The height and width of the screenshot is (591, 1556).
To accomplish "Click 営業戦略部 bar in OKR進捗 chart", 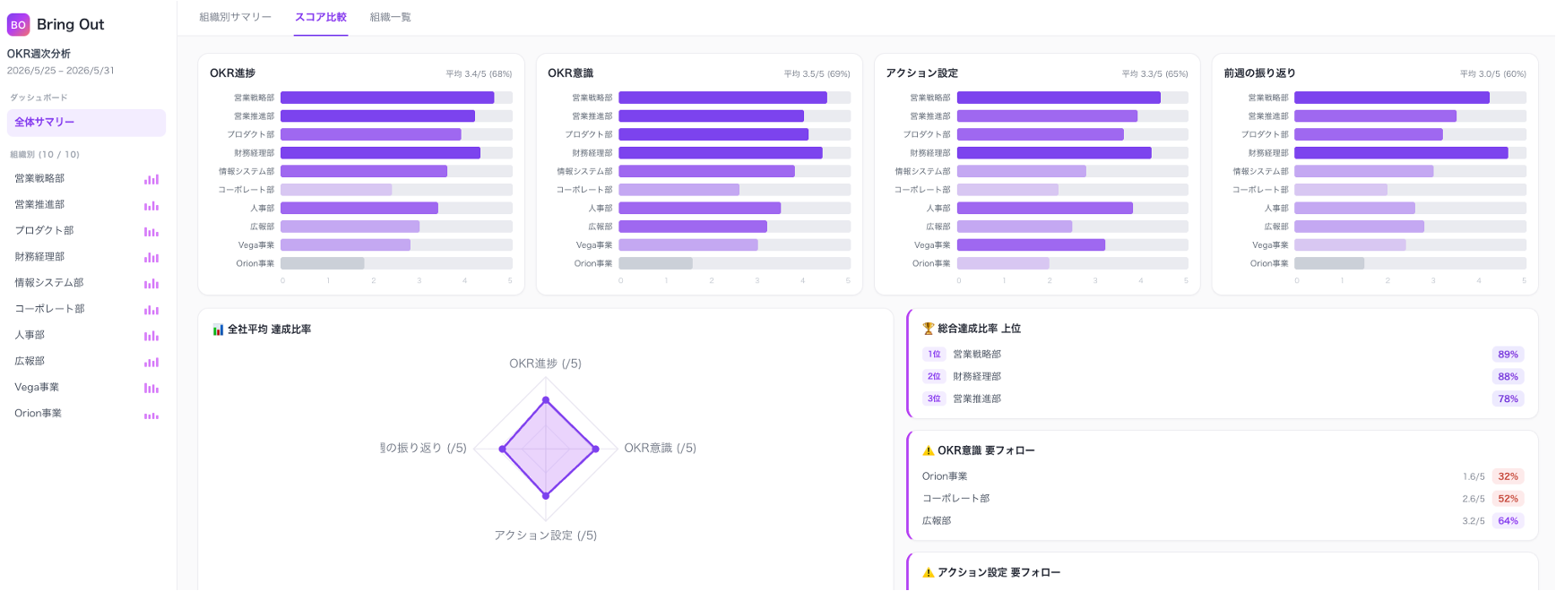I will (x=387, y=98).
